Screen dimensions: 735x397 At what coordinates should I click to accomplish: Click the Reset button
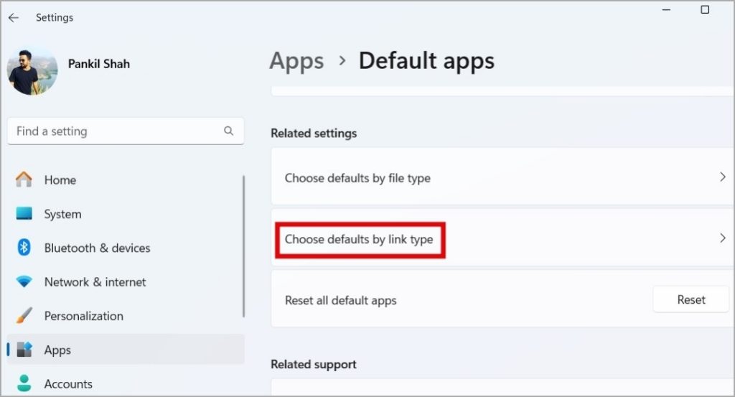point(691,299)
